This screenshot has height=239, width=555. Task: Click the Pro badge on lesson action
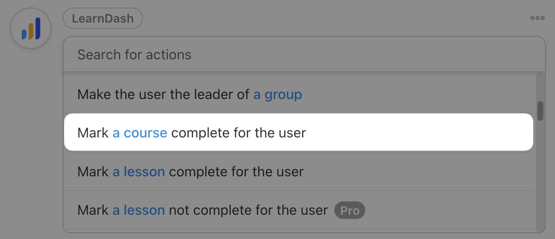(x=349, y=210)
